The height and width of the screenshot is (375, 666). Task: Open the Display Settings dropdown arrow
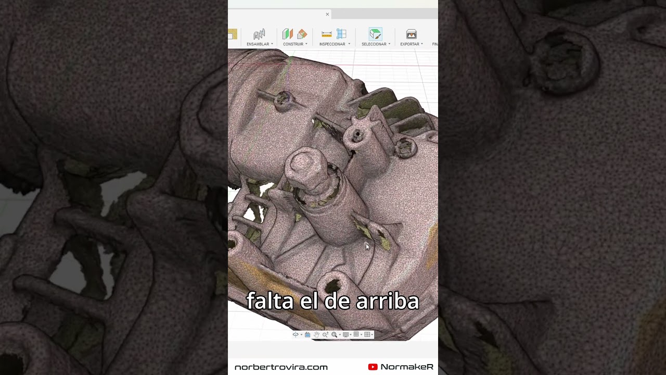click(x=351, y=335)
